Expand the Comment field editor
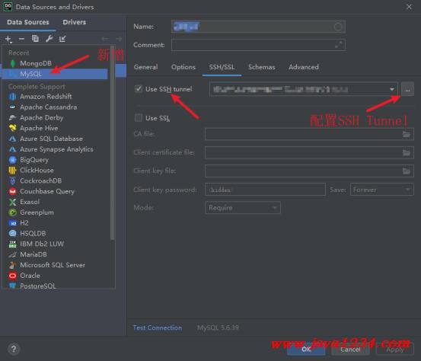 point(338,45)
